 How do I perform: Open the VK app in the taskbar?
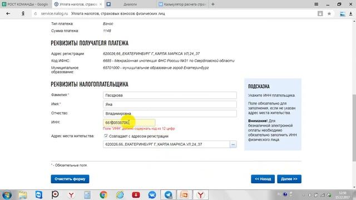[152, 195]
